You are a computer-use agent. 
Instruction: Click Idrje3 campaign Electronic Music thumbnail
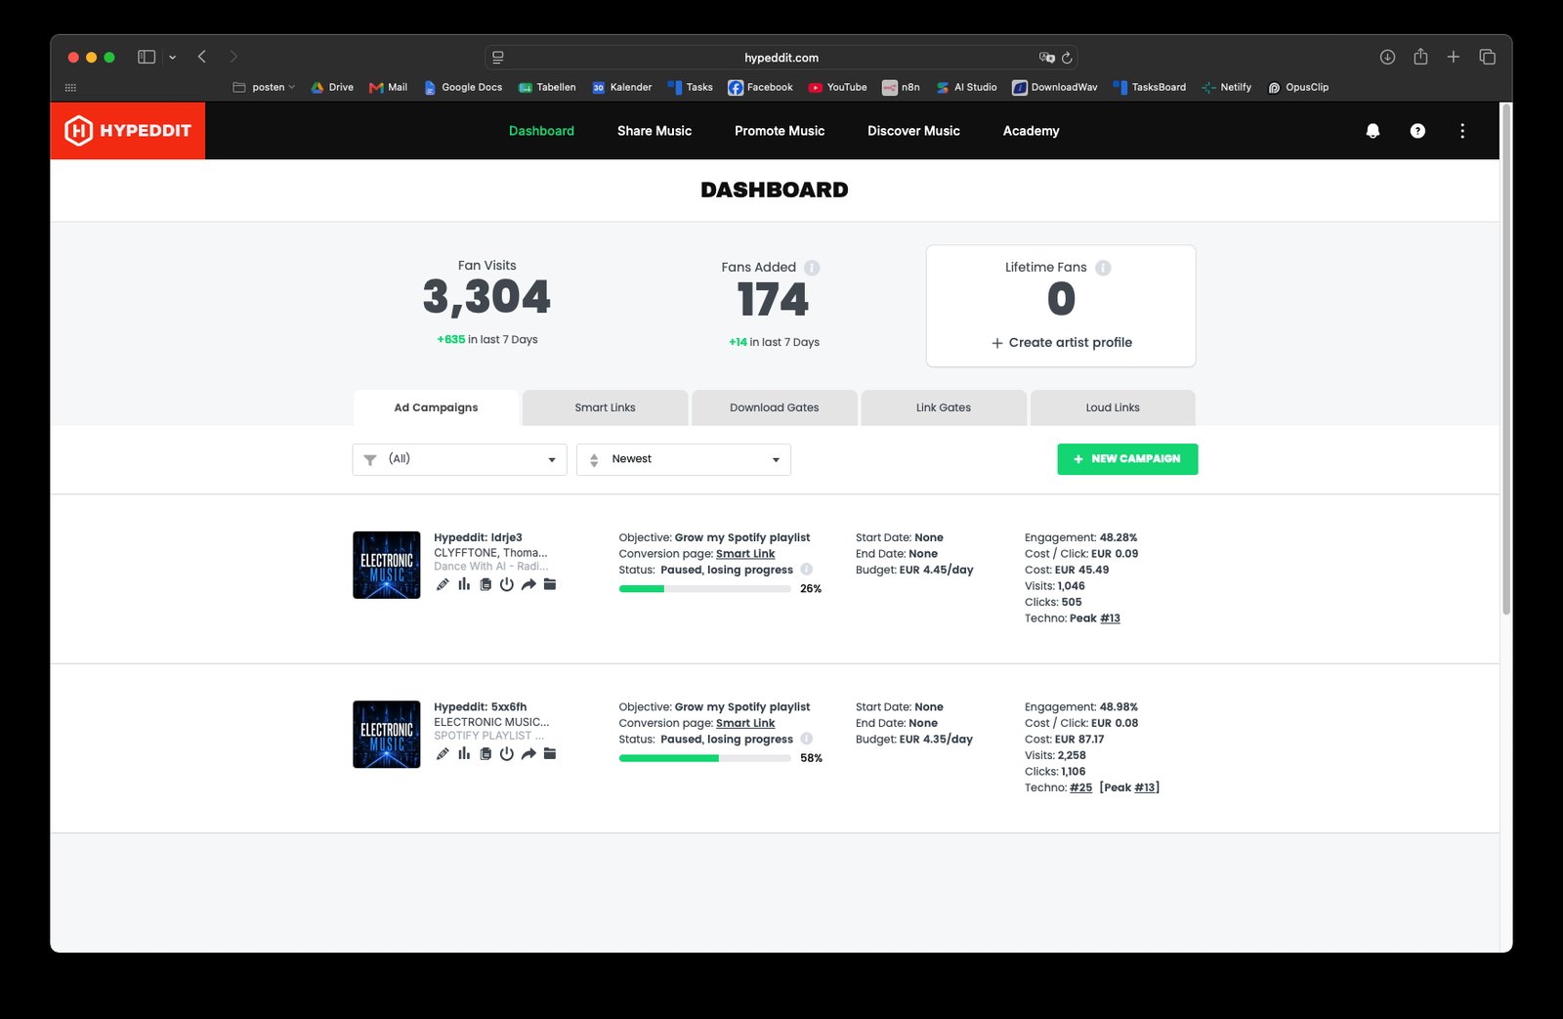pyautogui.click(x=387, y=565)
